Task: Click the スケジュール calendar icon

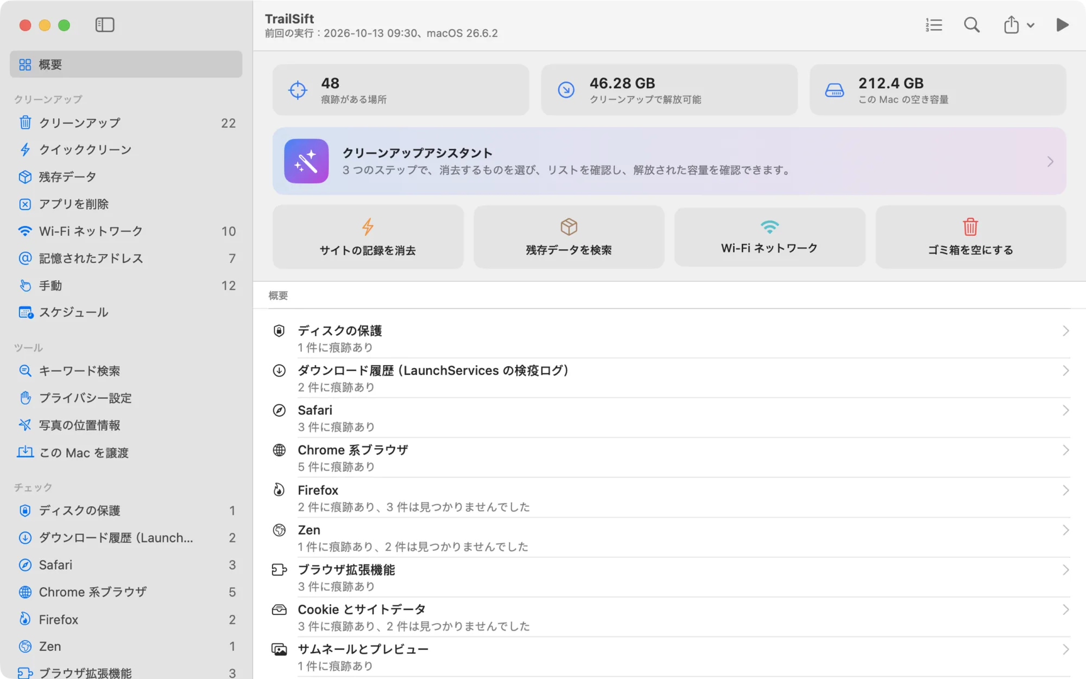Action: (x=26, y=313)
